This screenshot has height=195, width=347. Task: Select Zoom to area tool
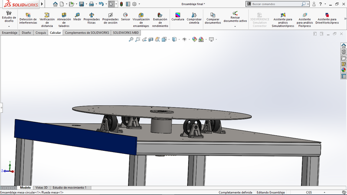pyautogui.click(x=137, y=39)
